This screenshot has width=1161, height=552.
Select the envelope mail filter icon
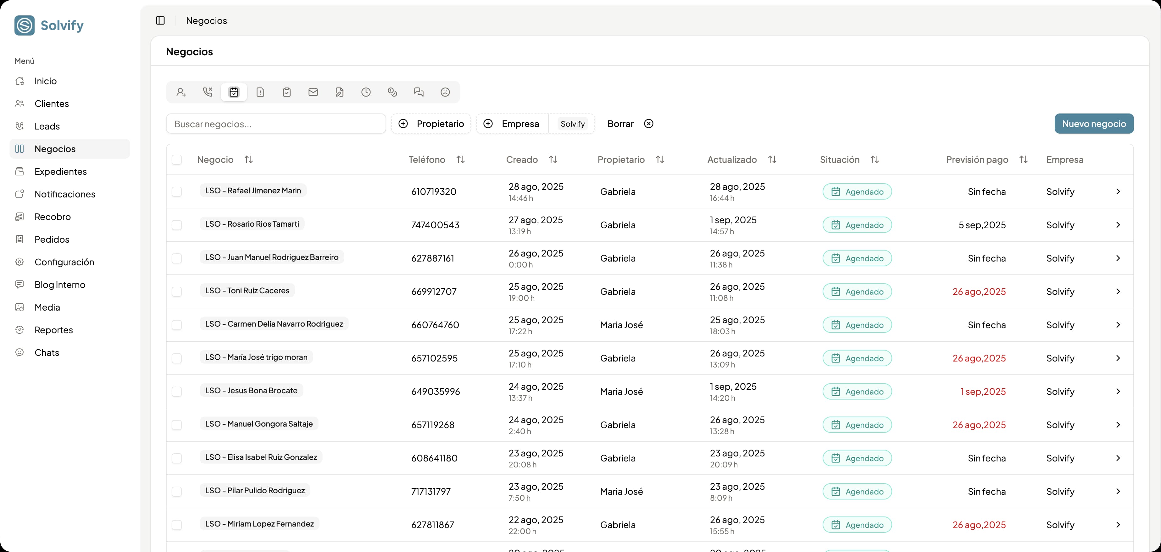coord(313,92)
